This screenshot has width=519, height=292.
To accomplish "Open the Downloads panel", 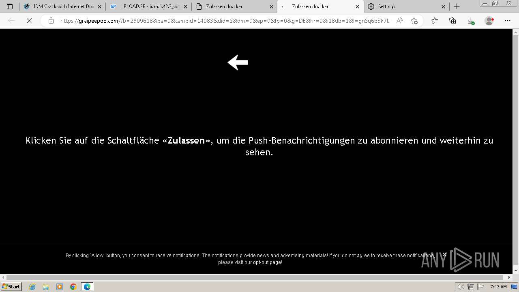I will pyautogui.click(x=471, y=21).
